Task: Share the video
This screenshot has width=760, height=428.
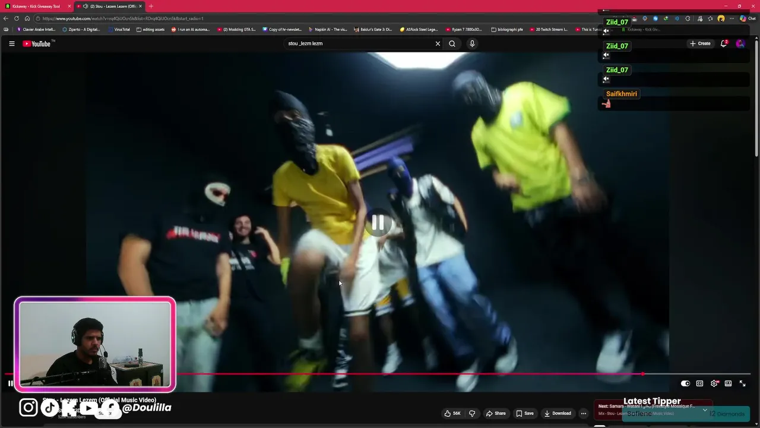Action: pyautogui.click(x=496, y=413)
